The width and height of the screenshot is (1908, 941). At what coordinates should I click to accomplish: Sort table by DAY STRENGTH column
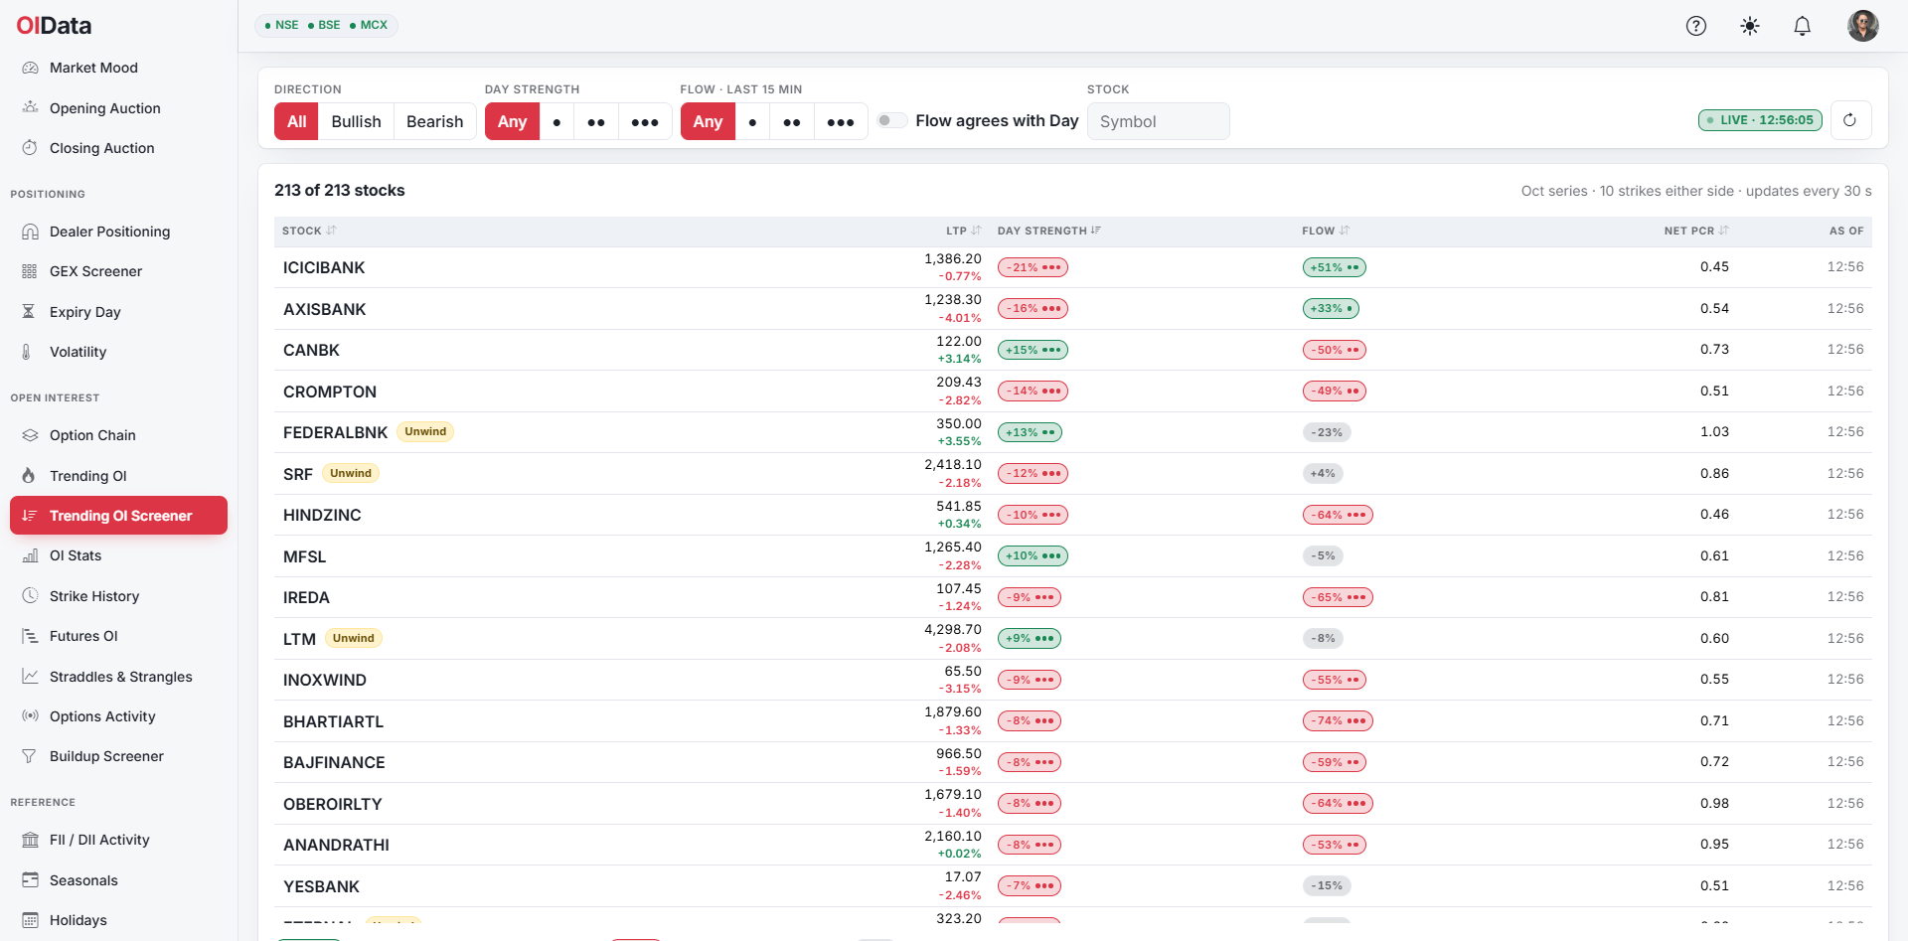point(1048,231)
